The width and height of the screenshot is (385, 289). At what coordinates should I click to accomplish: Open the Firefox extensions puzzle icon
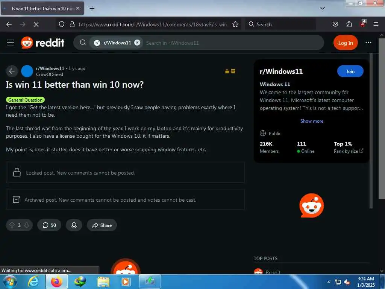[349, 24]
